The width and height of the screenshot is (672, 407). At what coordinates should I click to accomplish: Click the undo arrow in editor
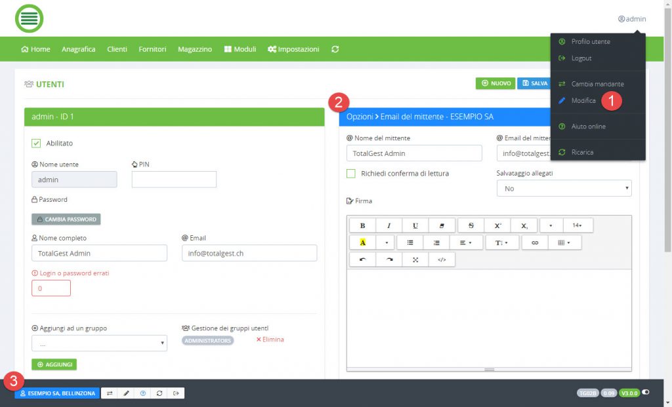tap(362, 260)
